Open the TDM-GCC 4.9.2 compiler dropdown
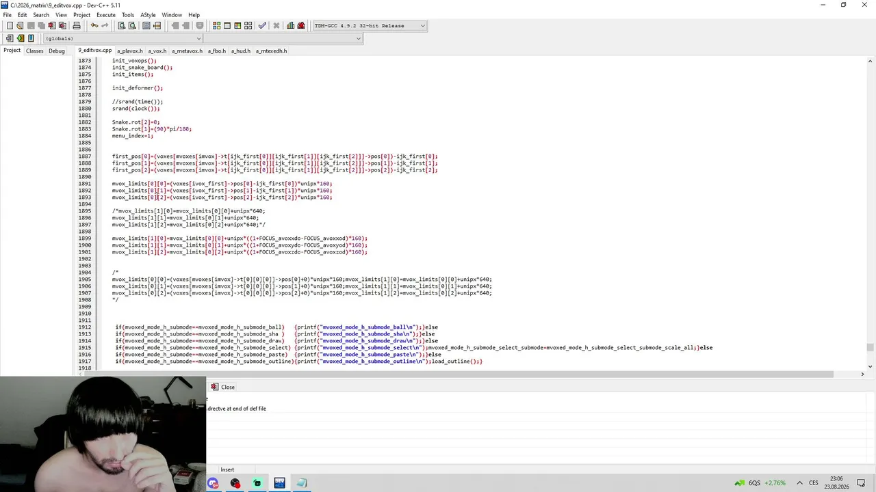The width and height of the screenshot is (876, 492). [x=370, y=26]
